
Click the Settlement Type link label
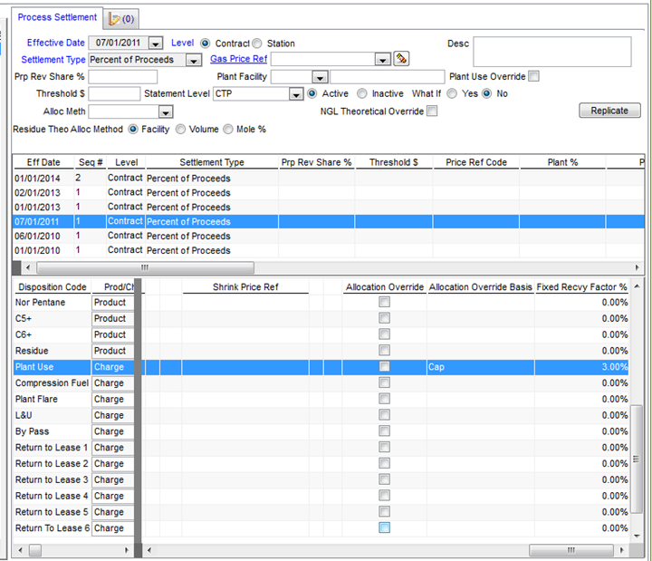(x=52, y=60)
